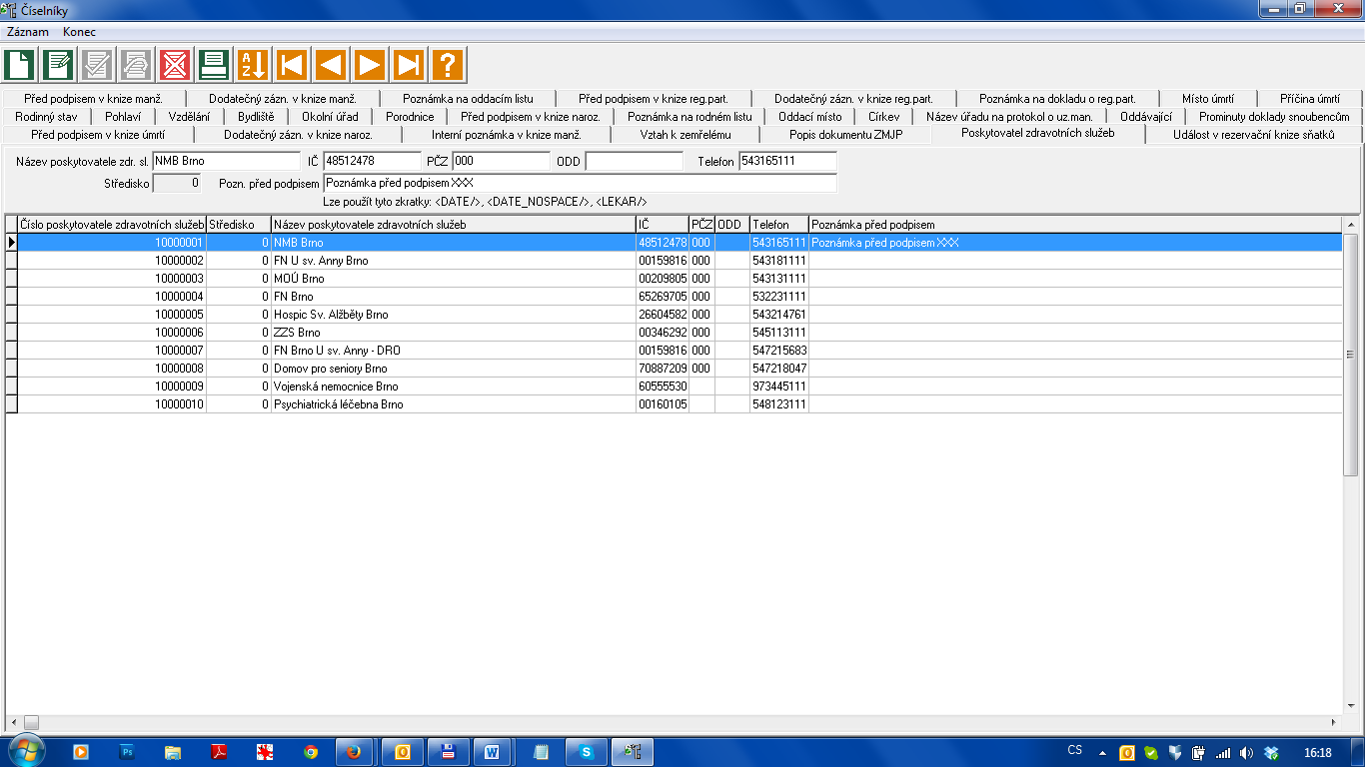Open the Konec menu

pos(80,32)
